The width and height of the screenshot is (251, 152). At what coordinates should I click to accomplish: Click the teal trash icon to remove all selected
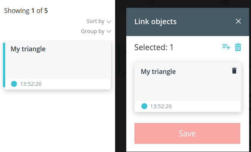point(238,47)
